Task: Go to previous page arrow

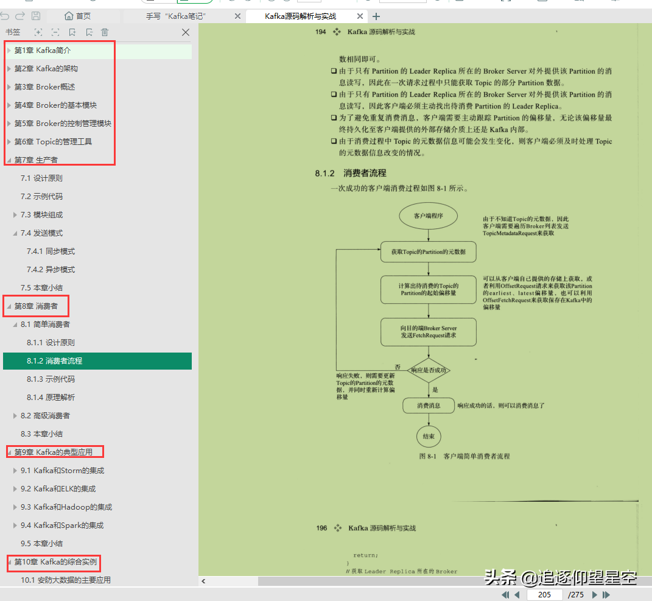Action: (517, 595)
